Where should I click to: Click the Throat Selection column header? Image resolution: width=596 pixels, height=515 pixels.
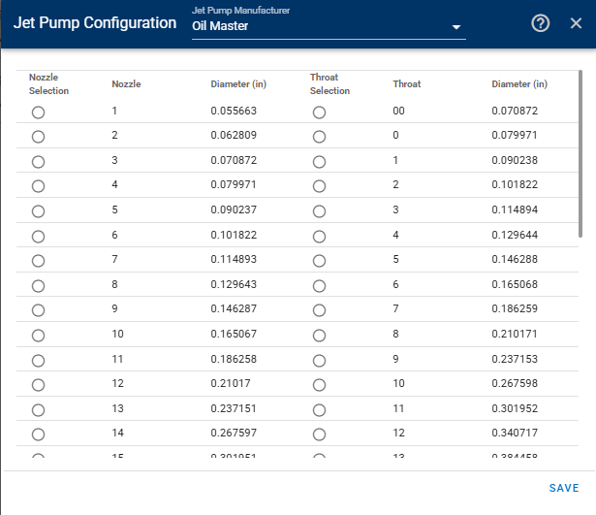[x=329, y=84]
